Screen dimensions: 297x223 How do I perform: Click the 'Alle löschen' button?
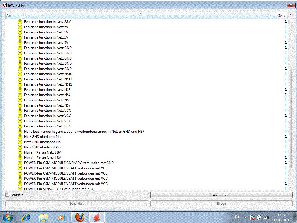pyautogui.click(x=221, y=195)
